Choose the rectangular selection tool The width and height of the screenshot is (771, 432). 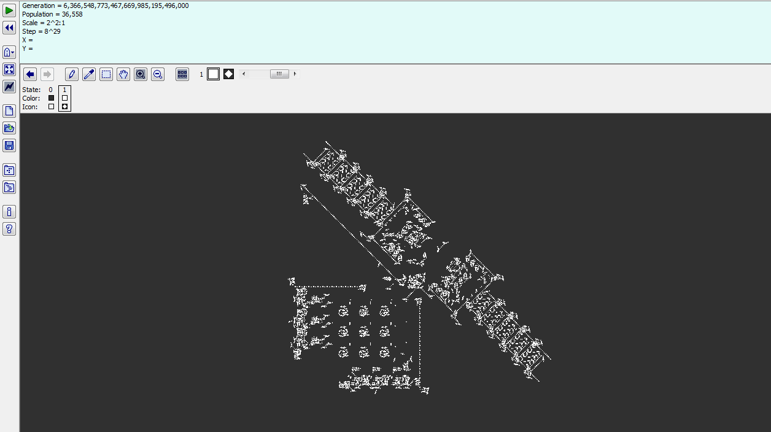[106, 74]
